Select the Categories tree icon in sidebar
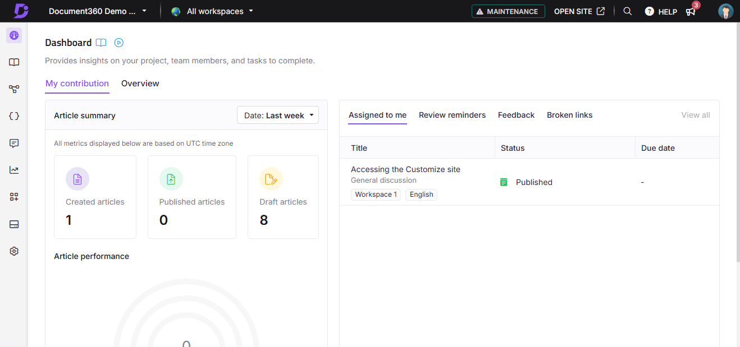 pos(13,89)
